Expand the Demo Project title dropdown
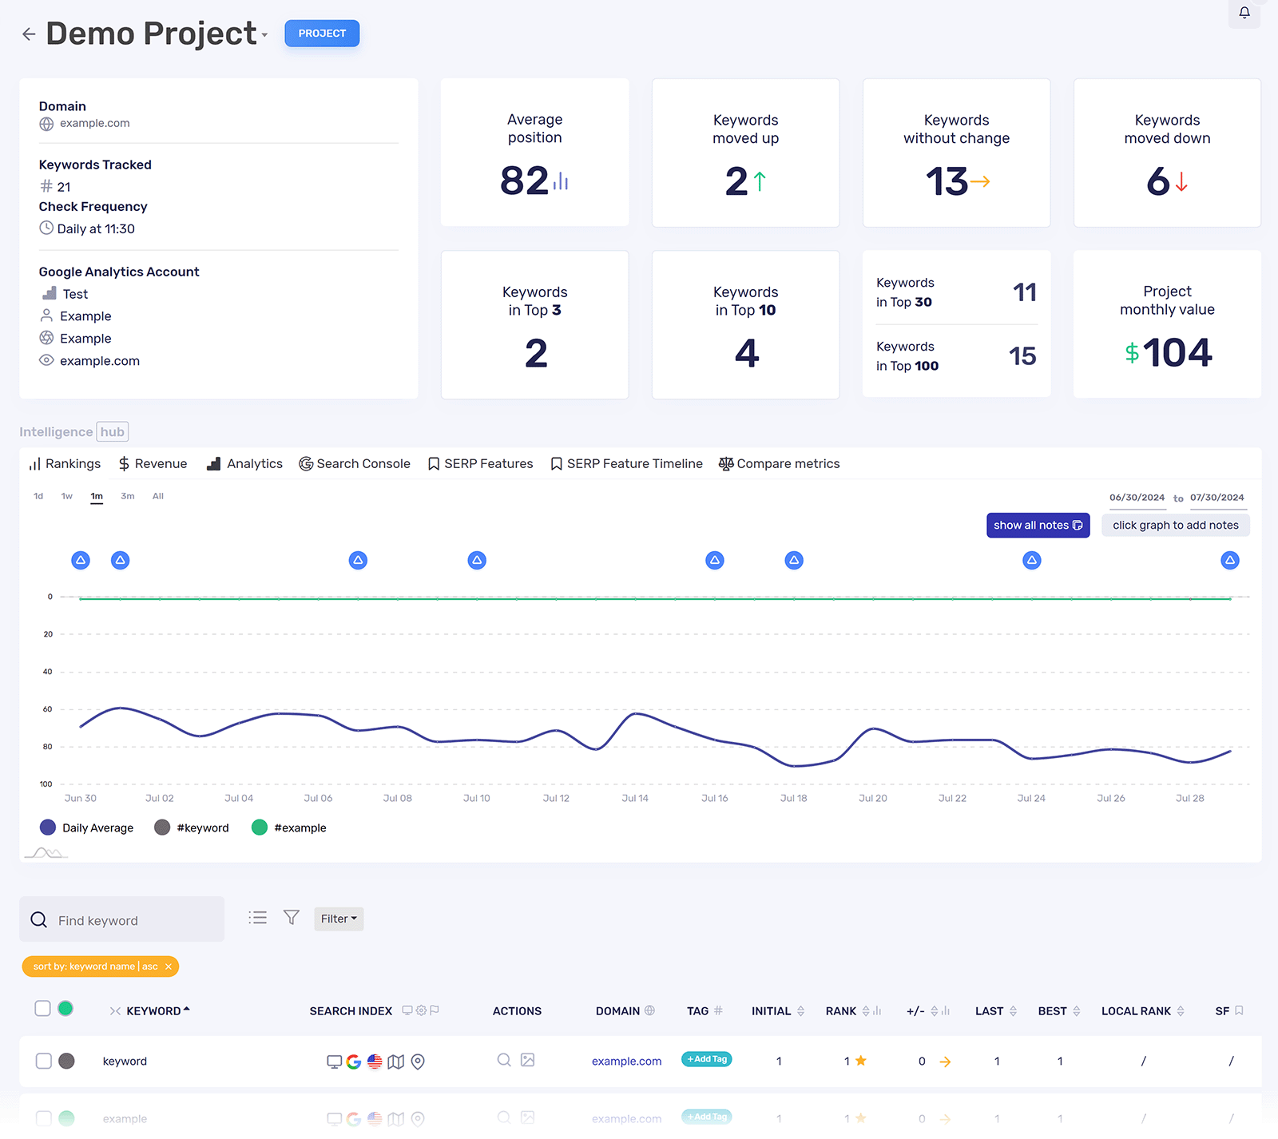 pyautogui.click(x=264, y=35)
